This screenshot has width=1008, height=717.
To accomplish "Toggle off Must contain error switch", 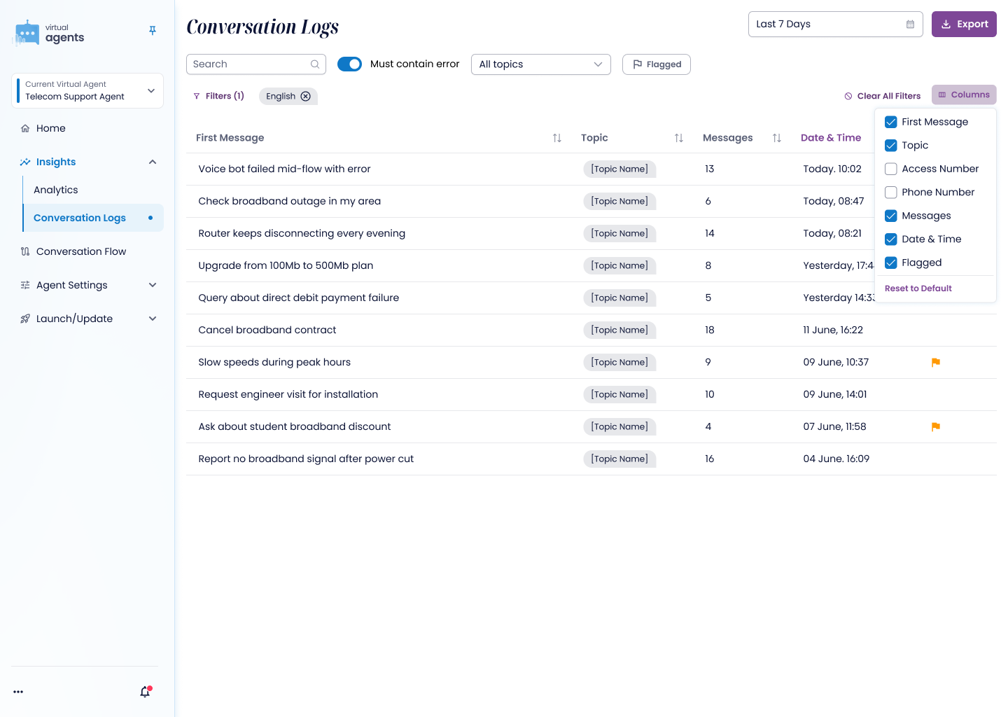I will 349,64.
